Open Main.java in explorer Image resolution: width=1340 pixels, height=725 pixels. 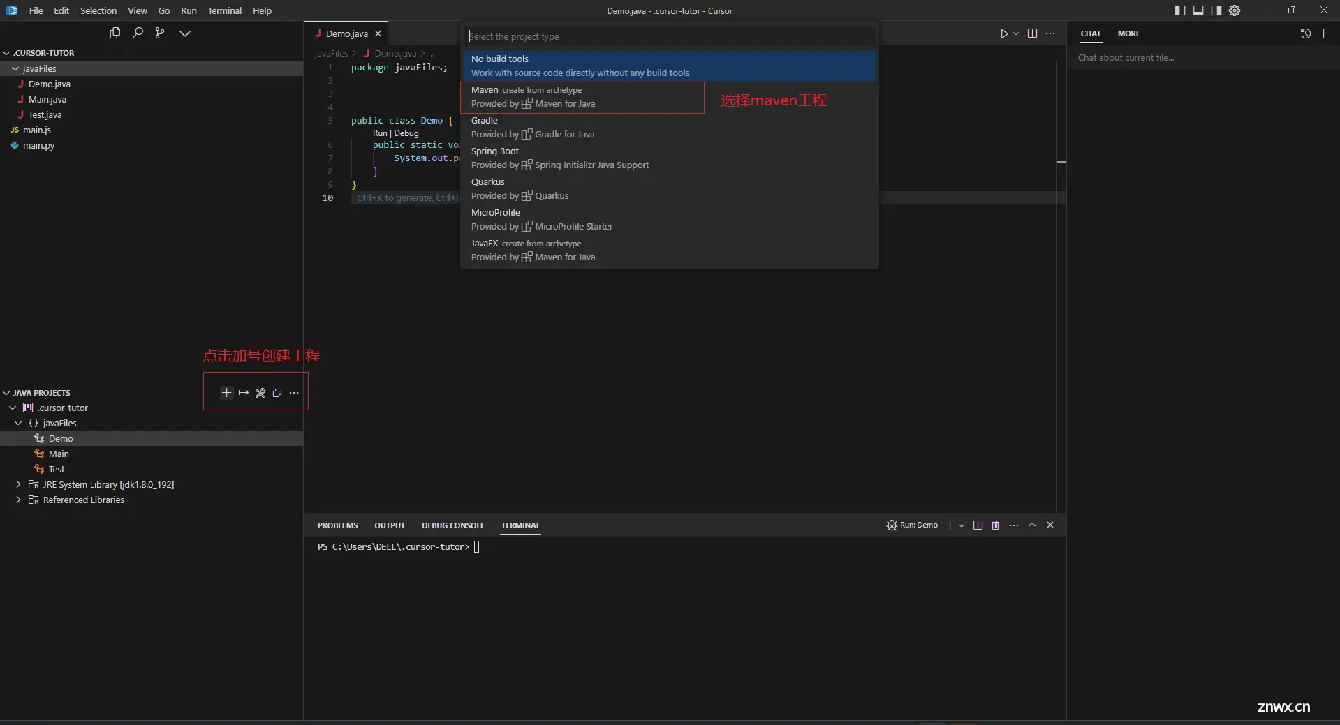(152, 99)
